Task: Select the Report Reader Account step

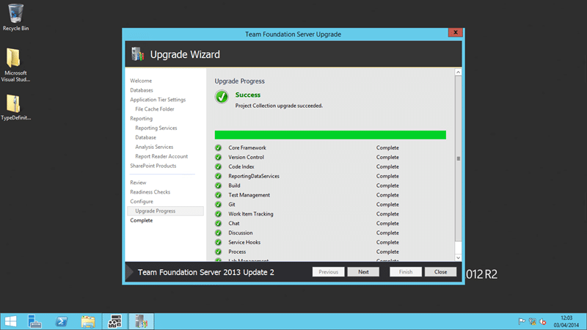Action: [x=161, y=156]
